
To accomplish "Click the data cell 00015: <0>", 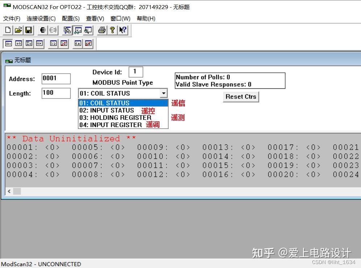I will pos(229,166).
